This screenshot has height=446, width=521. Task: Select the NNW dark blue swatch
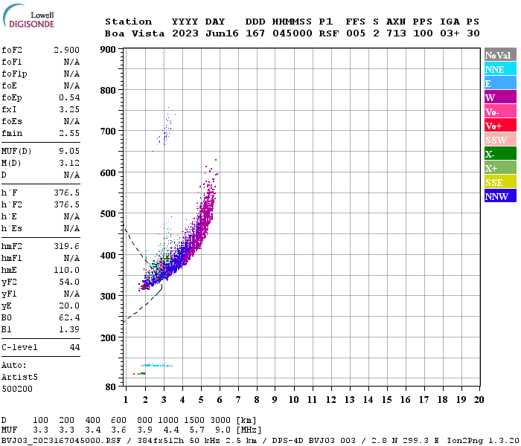click(500, 195)
